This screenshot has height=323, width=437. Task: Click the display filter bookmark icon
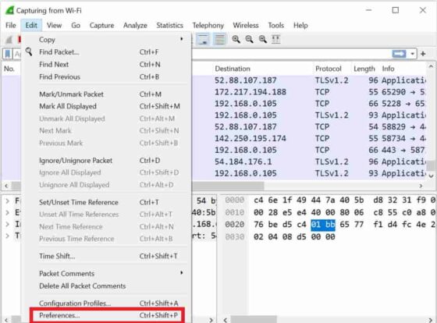click(x=8, y=54)
